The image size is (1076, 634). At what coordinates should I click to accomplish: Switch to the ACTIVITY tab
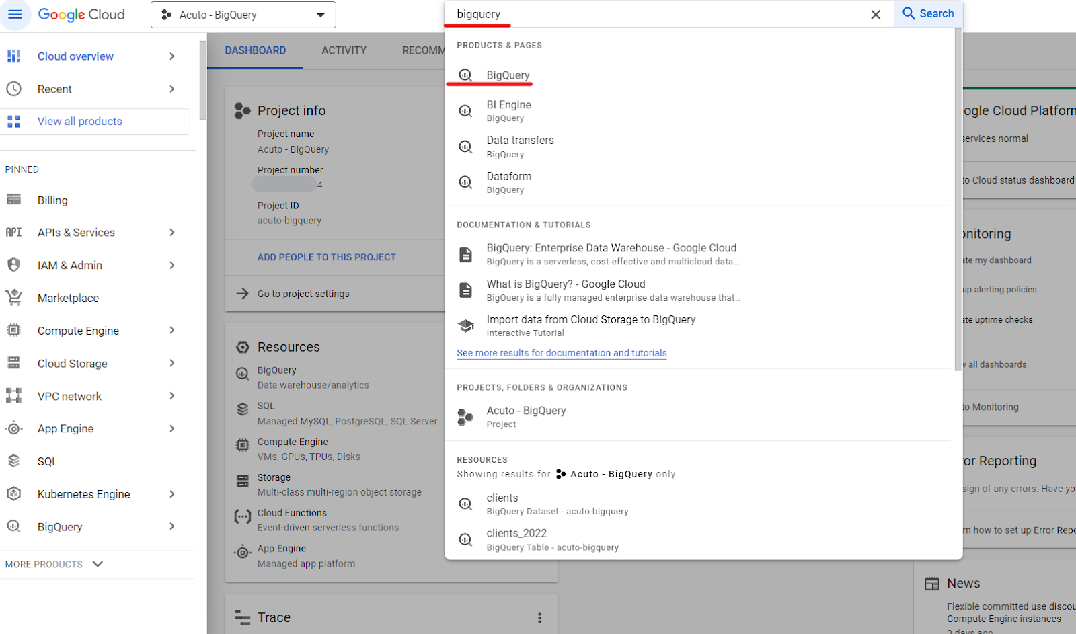(344, 50)
